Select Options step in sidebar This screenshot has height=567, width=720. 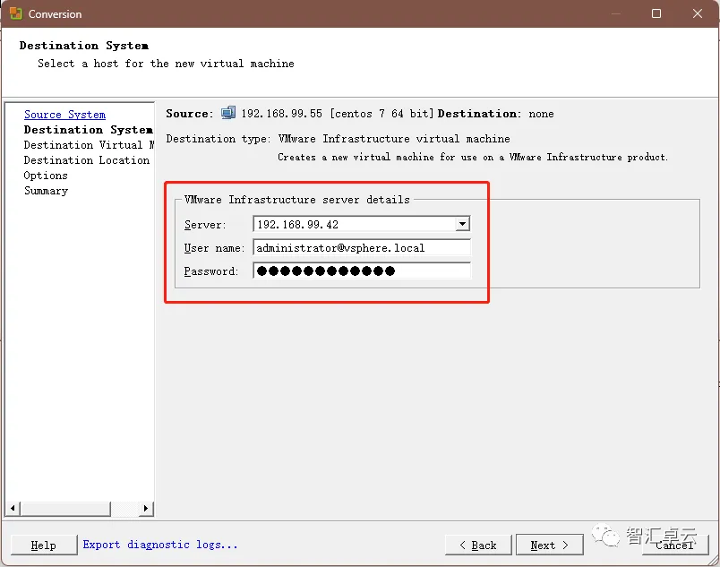(x=46, y=176)
